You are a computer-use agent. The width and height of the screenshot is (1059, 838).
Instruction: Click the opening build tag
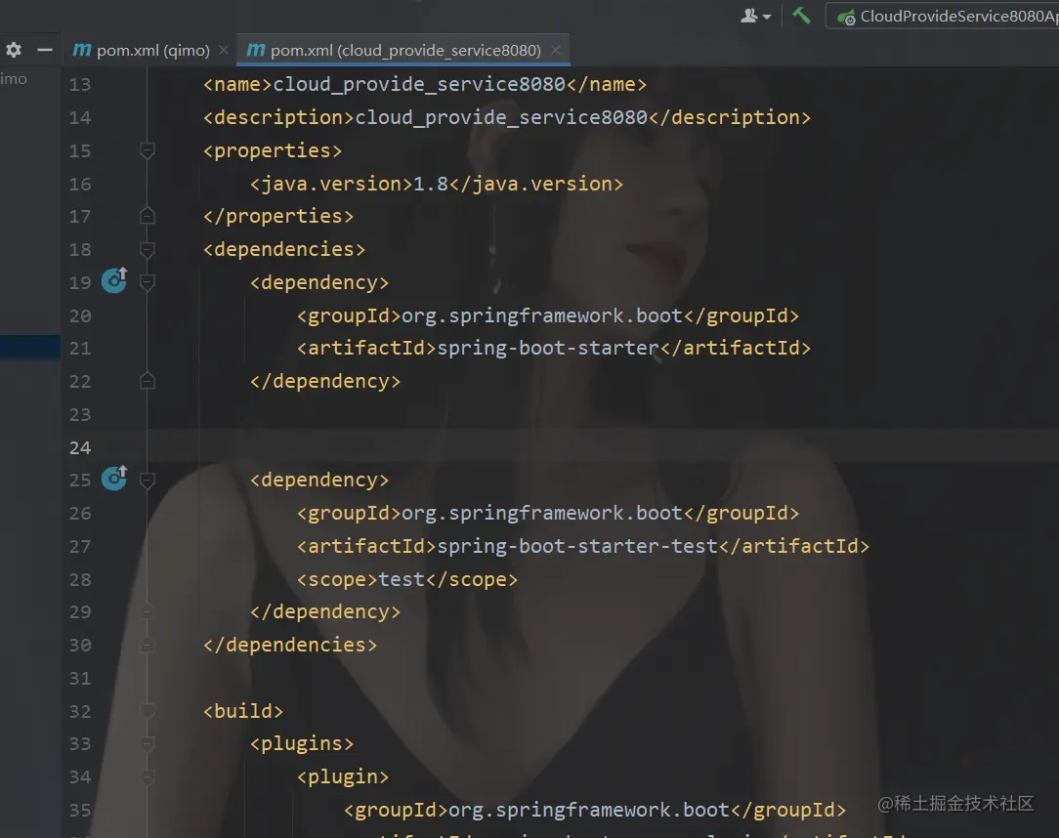pos(243,711)
